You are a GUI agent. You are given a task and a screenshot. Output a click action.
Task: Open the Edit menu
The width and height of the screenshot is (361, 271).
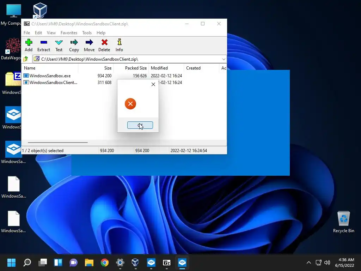click(x=38, y=33)
